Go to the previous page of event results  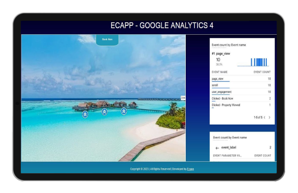pyautogui.click(x=264, y=117)
